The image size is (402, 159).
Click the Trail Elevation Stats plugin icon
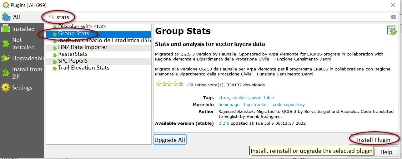[55, 68]
